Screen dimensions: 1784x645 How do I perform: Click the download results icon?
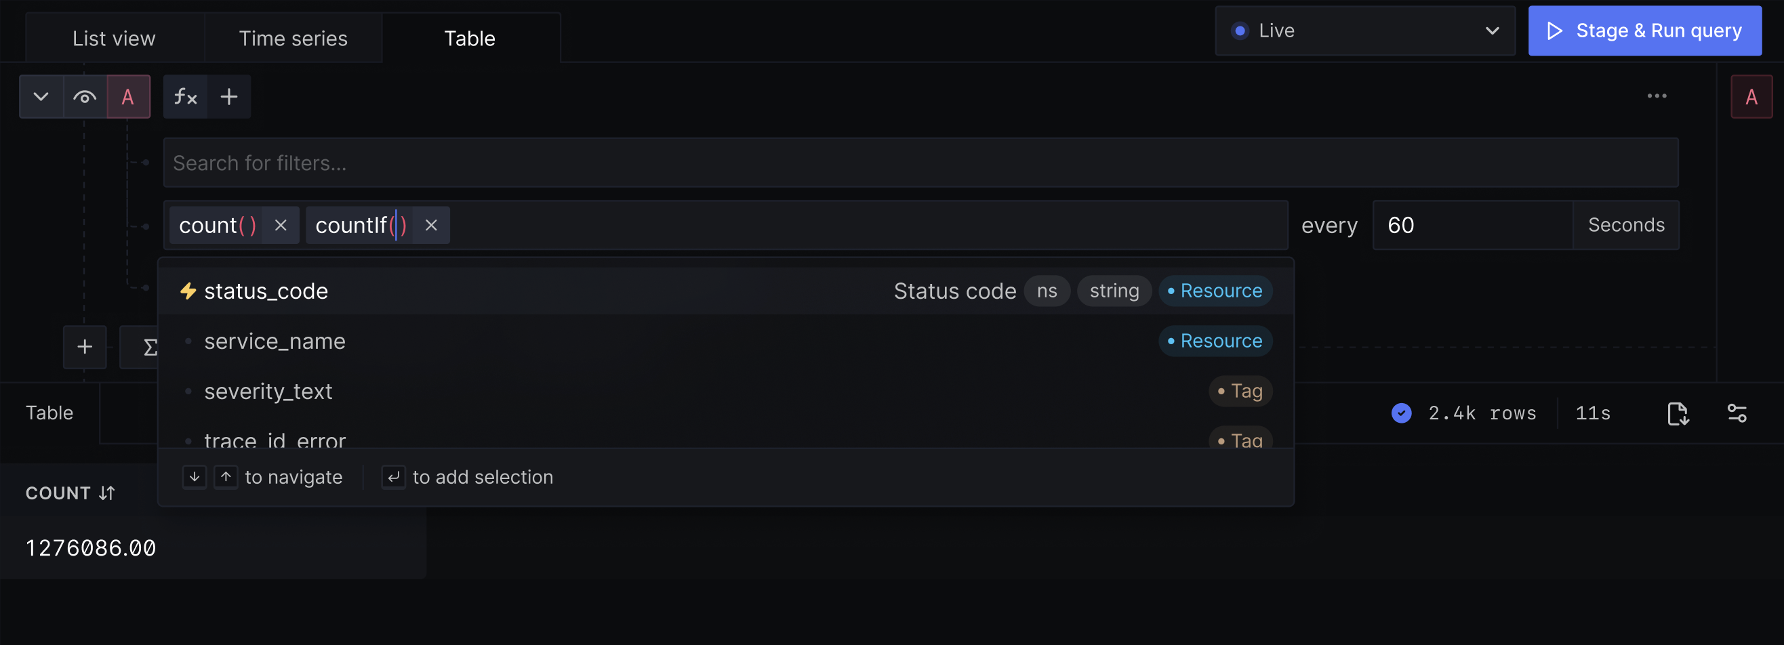1678,413
